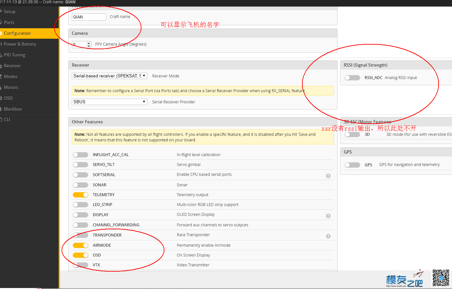452x289 pixels.
Task: Open the Receiver sidebar tab
Action: pos(29,66)
